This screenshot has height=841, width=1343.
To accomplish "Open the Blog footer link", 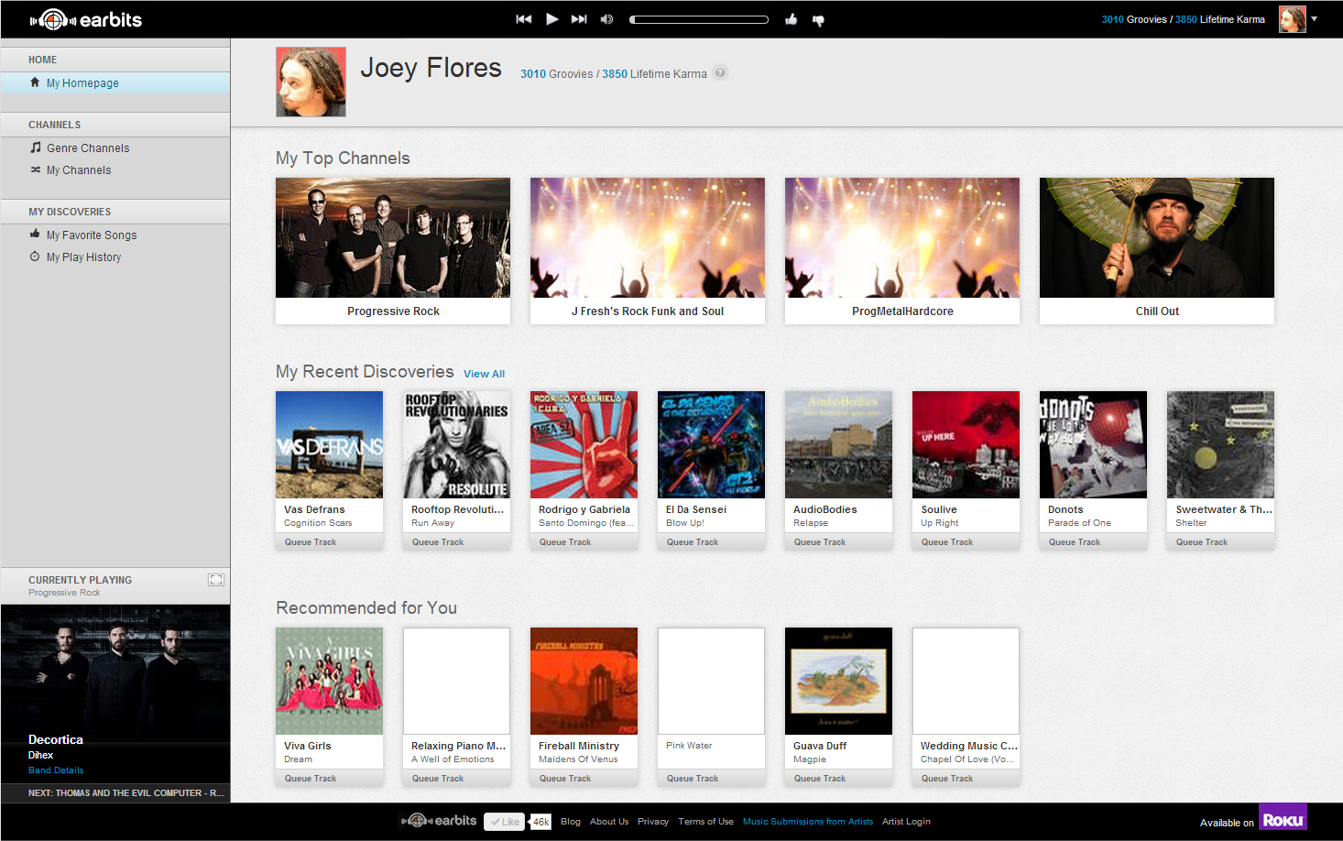I will click(x=571, y=822).
